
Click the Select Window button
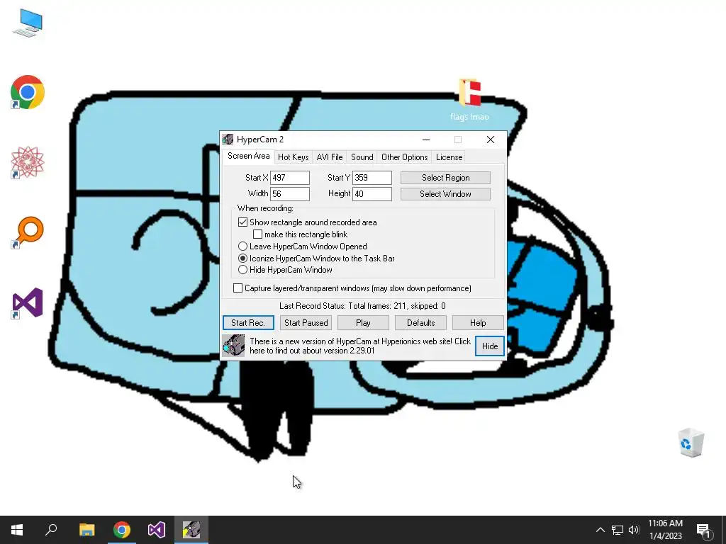(x=445, y=194)
